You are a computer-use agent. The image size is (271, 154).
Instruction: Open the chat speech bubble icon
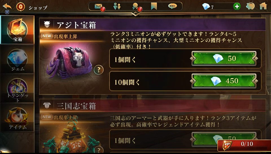(172, 6)
